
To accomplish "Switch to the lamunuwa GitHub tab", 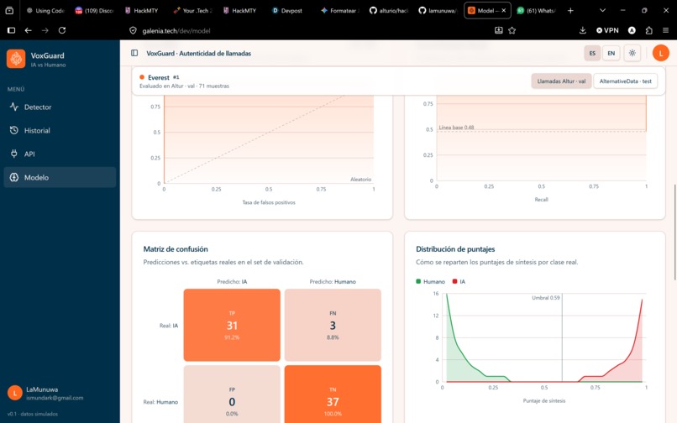I will point(438,10).
